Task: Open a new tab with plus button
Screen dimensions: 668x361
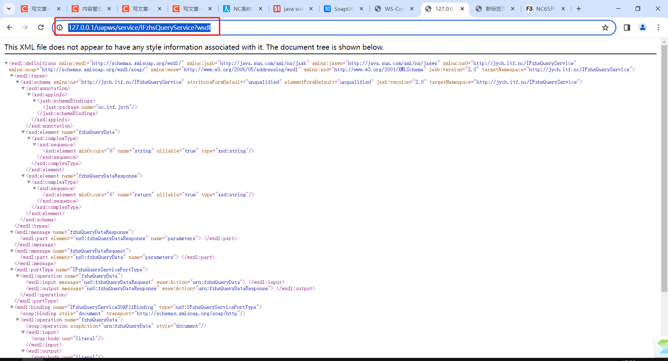Action: (579, 9)
